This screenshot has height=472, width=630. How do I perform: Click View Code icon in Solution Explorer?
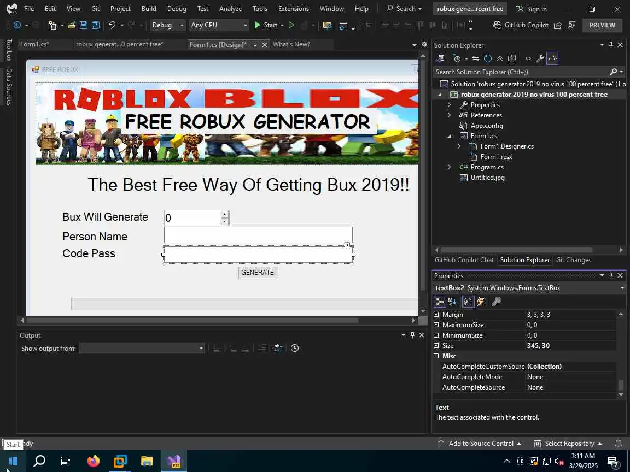tap(528, 58)
